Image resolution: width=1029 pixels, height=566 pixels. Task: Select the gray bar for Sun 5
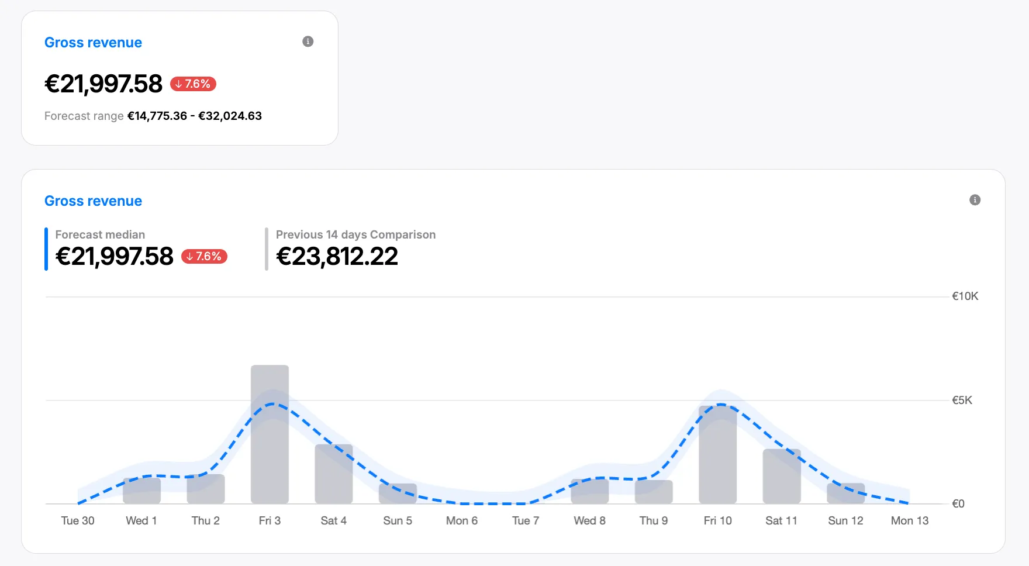398,494
